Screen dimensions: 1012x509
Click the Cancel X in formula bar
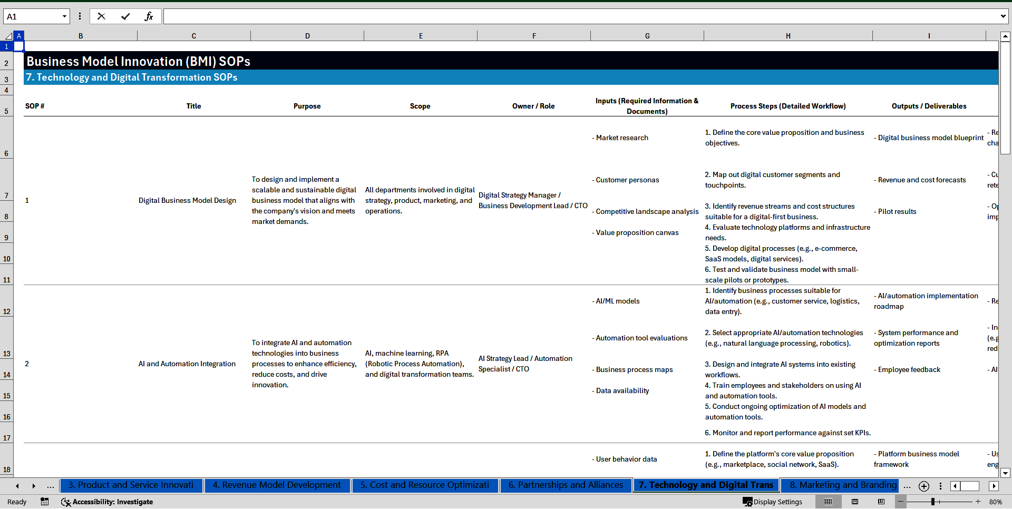pyautogui.click(x=101, y=16)
